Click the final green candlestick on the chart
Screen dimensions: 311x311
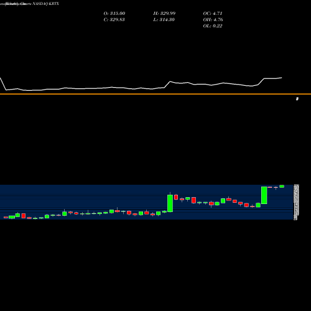point(282,187)
